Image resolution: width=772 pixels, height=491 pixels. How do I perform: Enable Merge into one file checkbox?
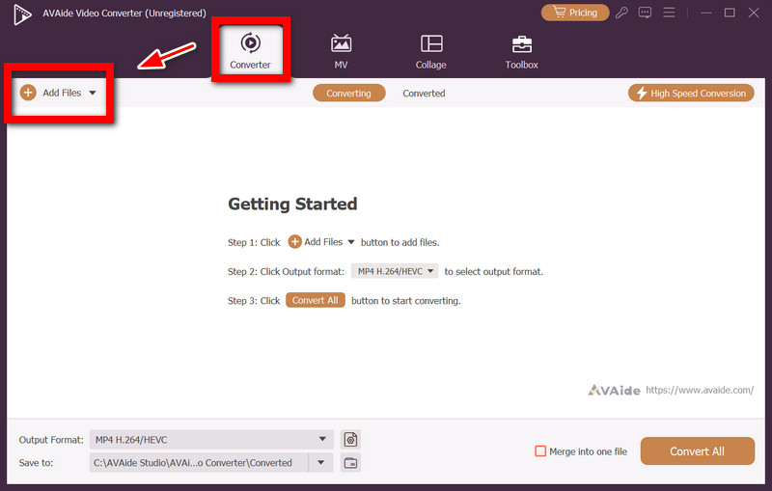540,451
